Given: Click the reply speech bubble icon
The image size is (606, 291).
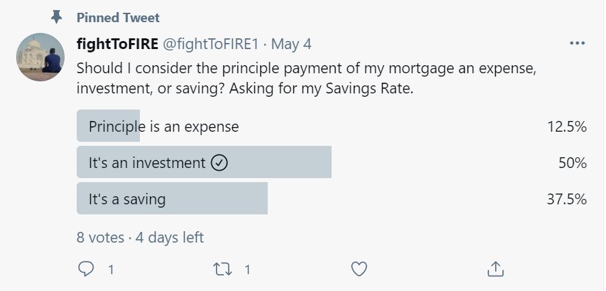Looking at the screenshot, I should pyautogui.click(x=86, y=269).
